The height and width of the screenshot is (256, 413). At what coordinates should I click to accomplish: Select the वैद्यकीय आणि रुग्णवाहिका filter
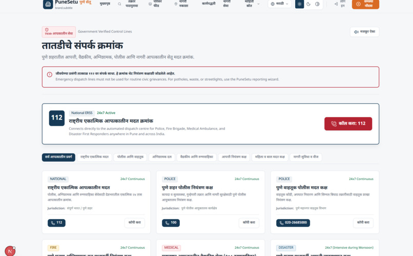pyautogui.click(x=196, y=157)
